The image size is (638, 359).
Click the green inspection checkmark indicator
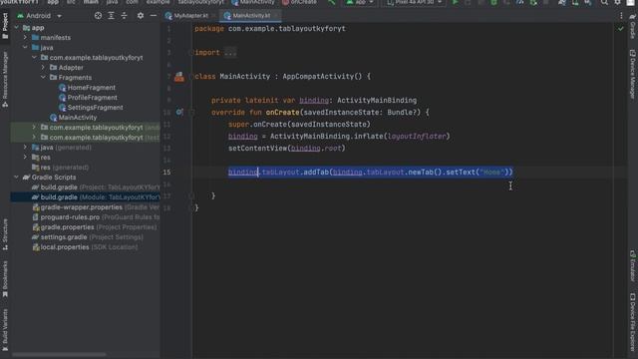coord(620,29)
